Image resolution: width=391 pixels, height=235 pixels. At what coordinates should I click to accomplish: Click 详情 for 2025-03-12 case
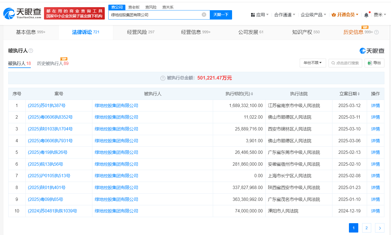(375, 106)
